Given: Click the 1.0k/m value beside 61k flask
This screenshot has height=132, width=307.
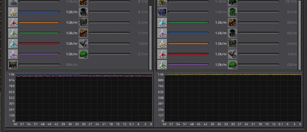Looking at the screenshot, I should pos(72,12).
